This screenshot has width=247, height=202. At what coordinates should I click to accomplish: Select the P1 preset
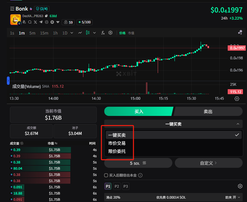click(x=108, y=186)
